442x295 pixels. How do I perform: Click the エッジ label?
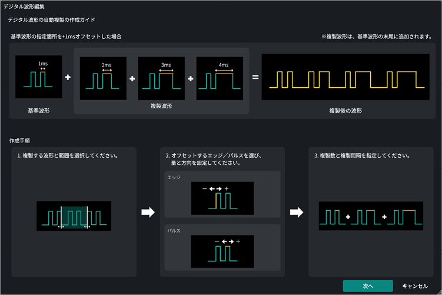click(x=174, y=177)
